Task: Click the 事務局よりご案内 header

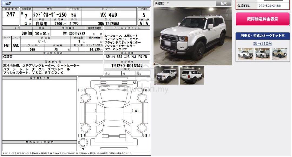Action: click(39, 142)
